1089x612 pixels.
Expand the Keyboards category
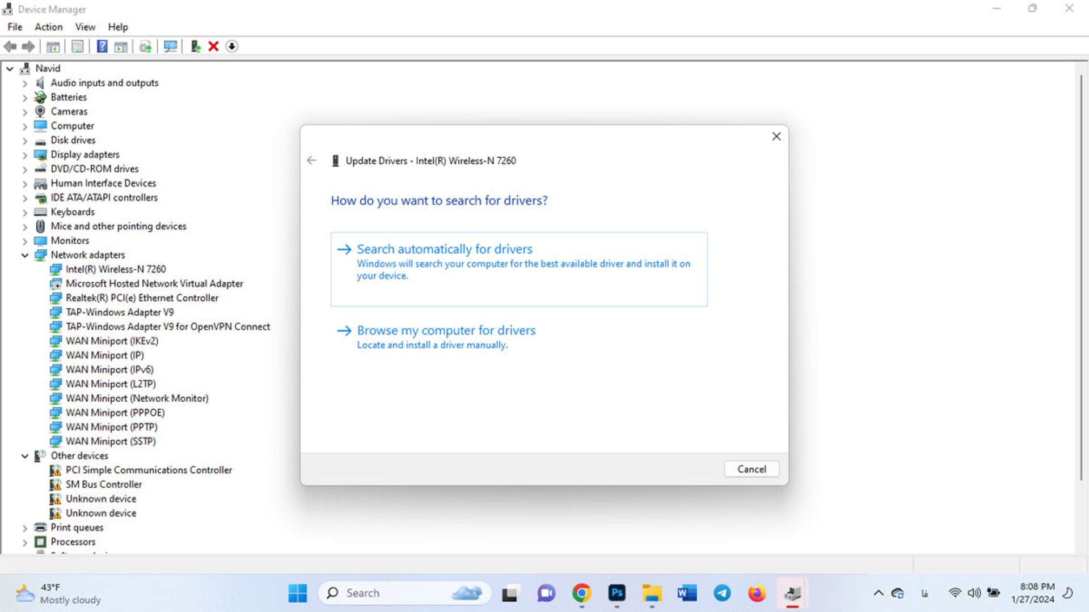(24, 212)
